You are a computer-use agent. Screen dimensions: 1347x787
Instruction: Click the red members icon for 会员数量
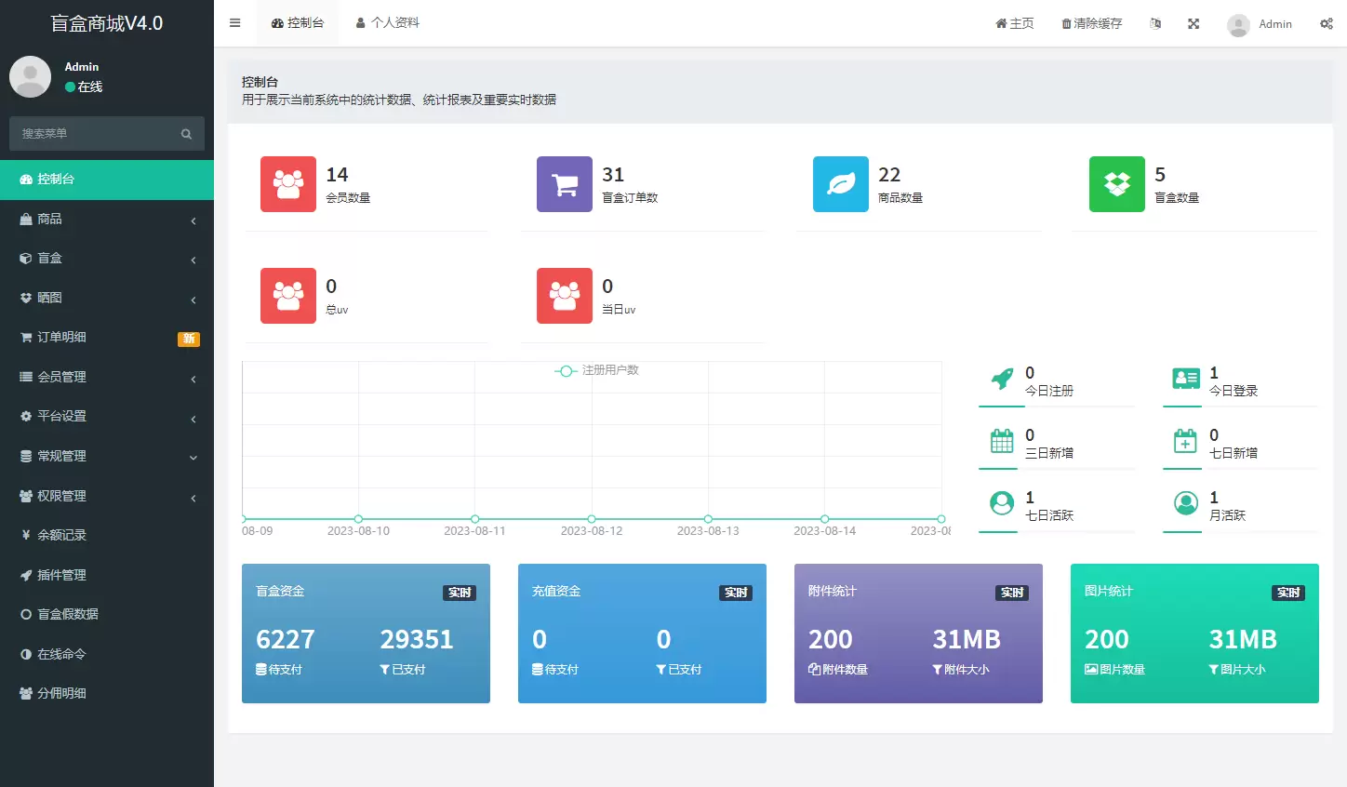pos(288,184)
